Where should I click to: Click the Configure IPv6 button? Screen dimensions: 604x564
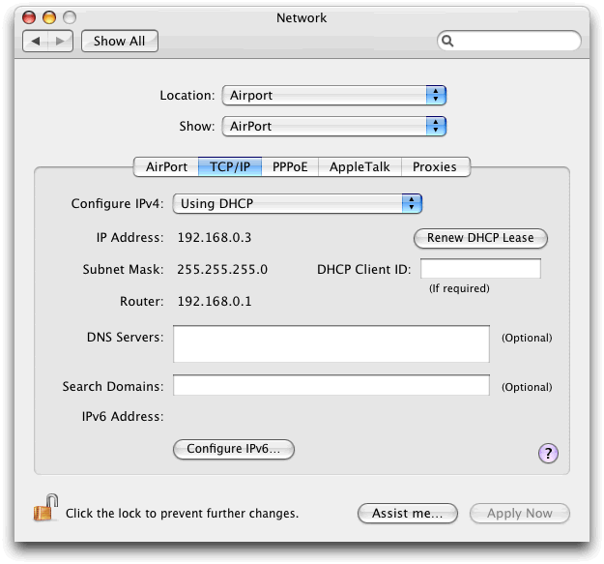(x=233, y=449)
